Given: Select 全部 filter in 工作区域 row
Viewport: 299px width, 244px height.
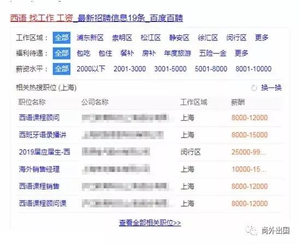Looking at the screenshot, I should coord(62,38).
